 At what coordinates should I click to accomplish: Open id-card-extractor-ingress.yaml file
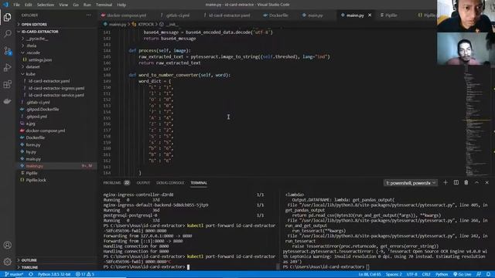[56, 88]
